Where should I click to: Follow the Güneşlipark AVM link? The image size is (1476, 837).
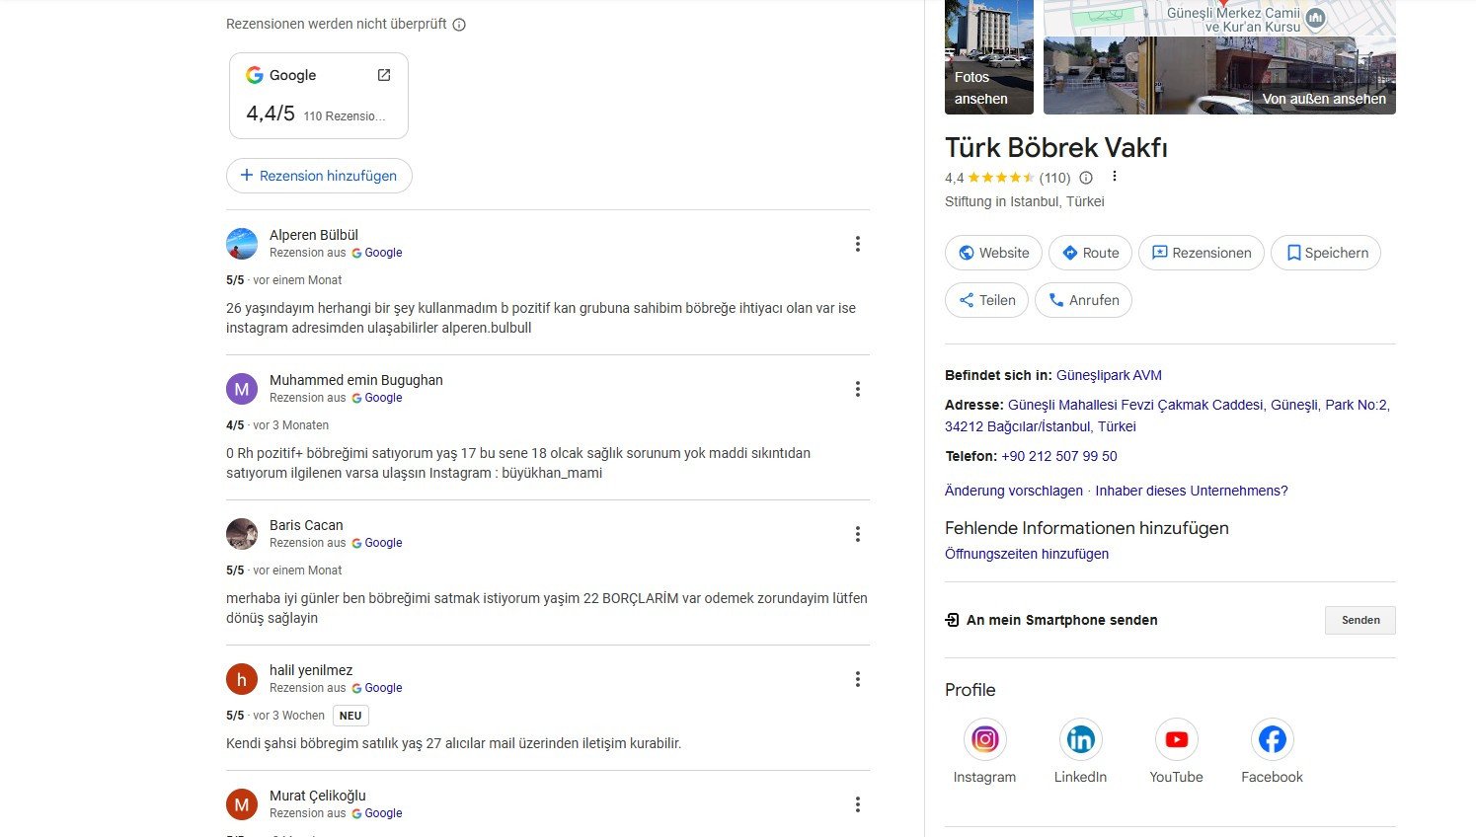(1109, 375)
